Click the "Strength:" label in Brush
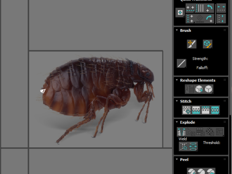Screen dimensions: 232x174 click(200, 58)
